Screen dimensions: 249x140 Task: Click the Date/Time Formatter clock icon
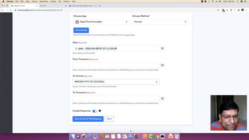pos(77,22)
